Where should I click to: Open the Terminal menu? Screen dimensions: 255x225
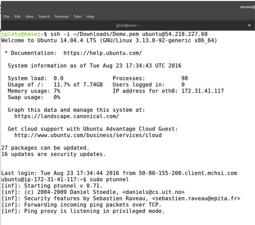(x=62, y=17)
